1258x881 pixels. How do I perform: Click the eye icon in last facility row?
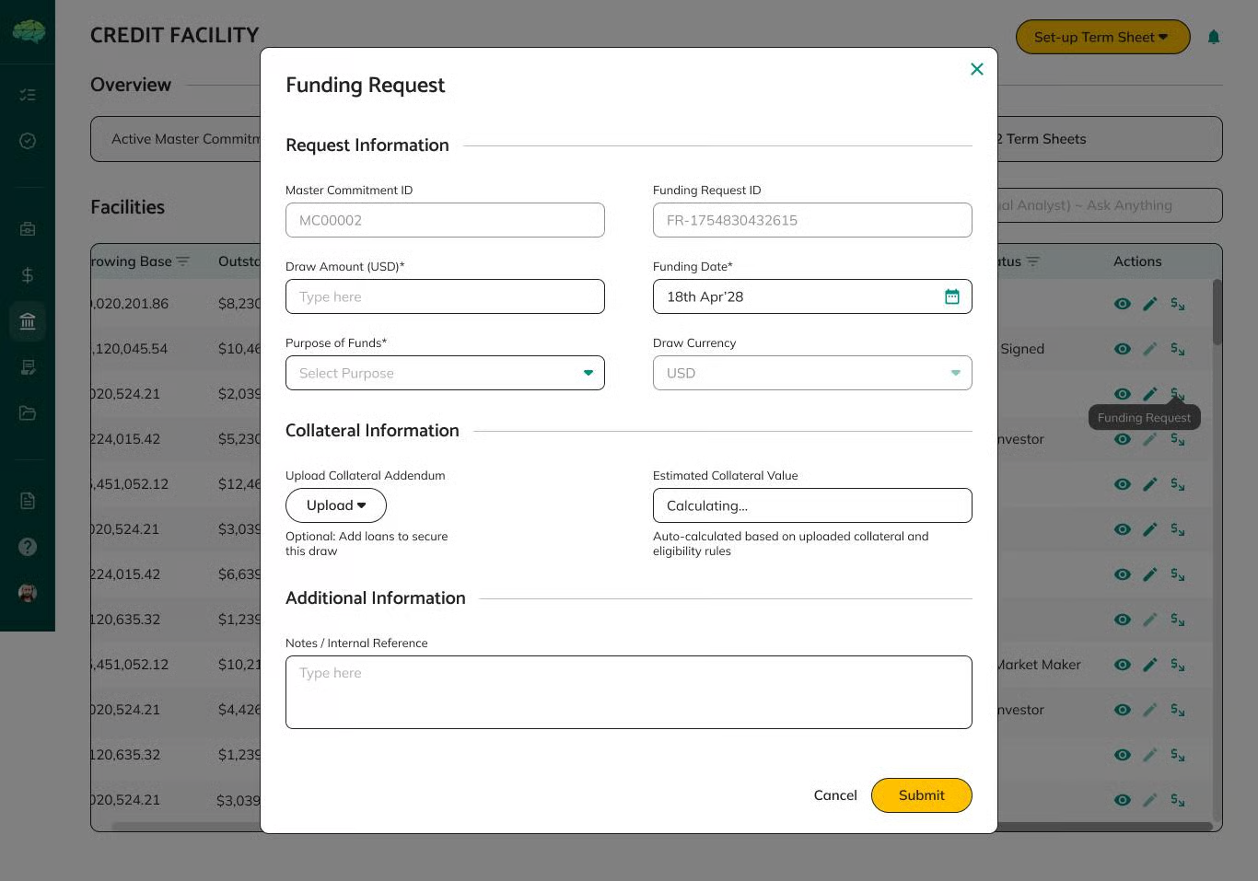(1122, 800)
